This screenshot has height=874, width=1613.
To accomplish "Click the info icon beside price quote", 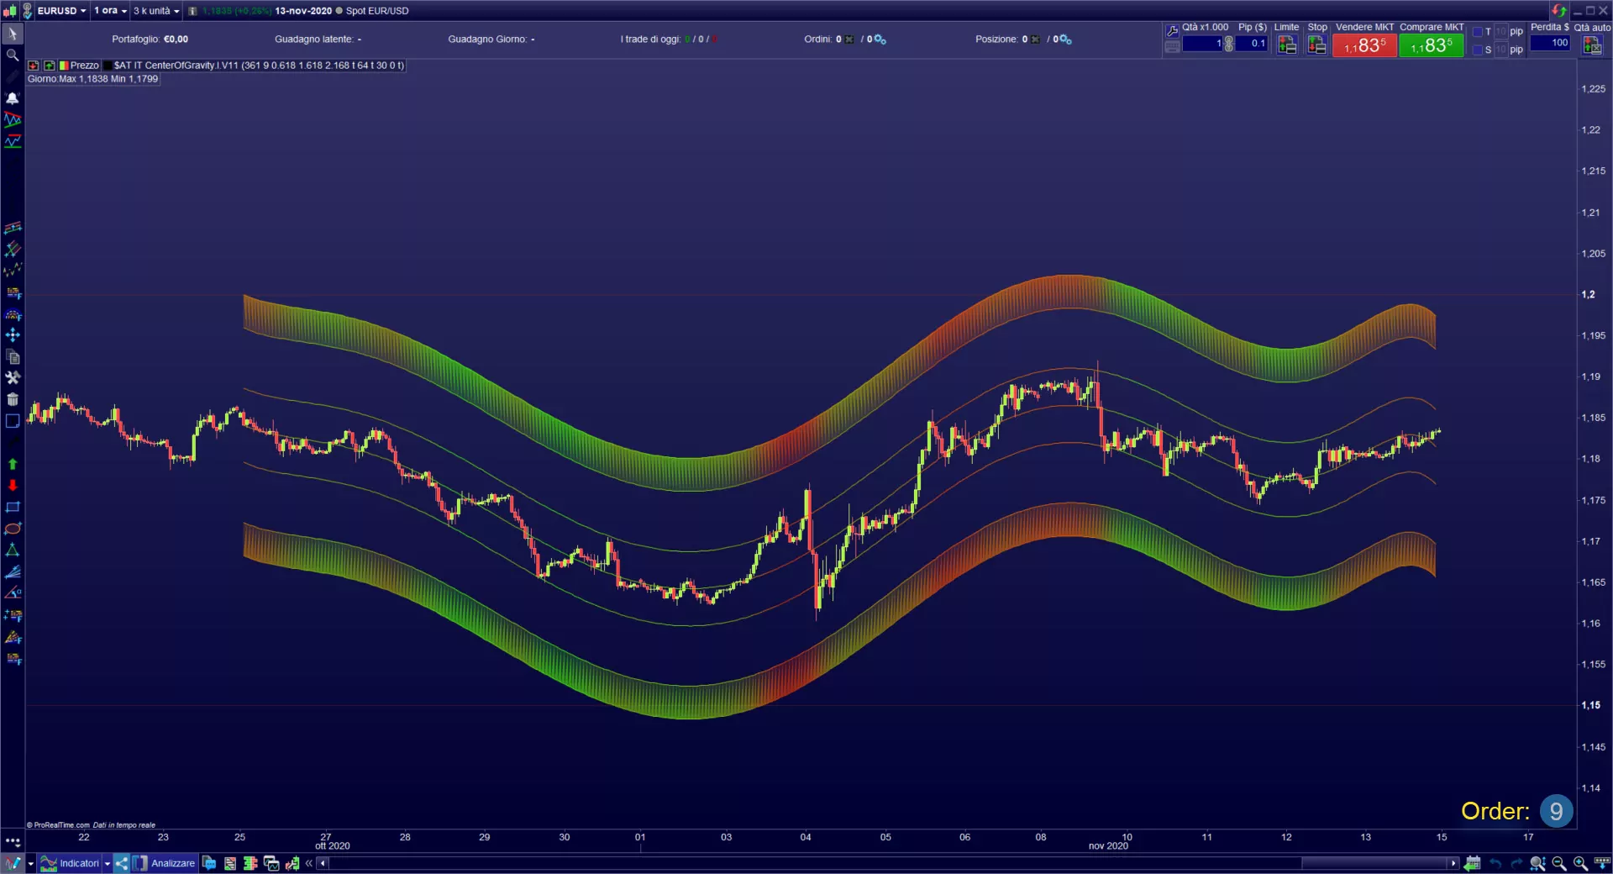I will tap(192, 11).
